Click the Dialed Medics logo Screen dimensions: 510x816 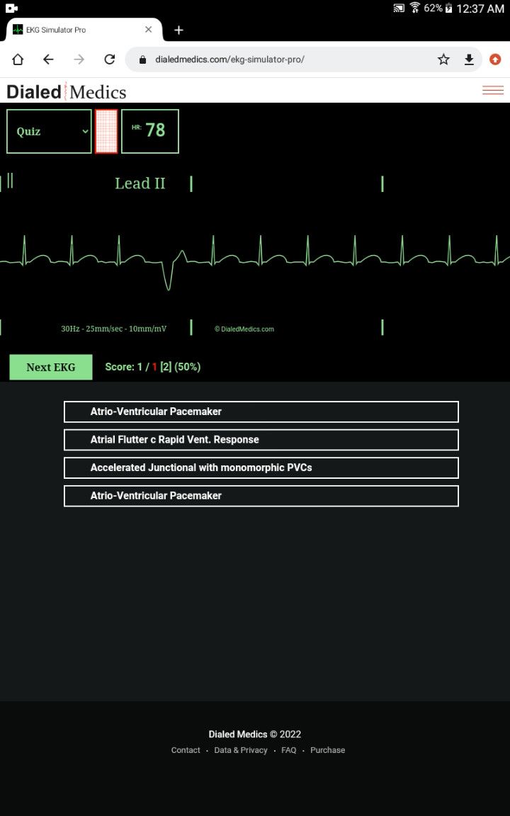pyautogui.click(x=66, y=92)
